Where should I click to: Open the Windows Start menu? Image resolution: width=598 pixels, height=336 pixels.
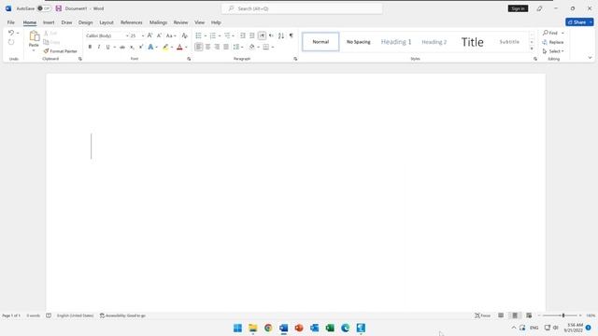237,328
